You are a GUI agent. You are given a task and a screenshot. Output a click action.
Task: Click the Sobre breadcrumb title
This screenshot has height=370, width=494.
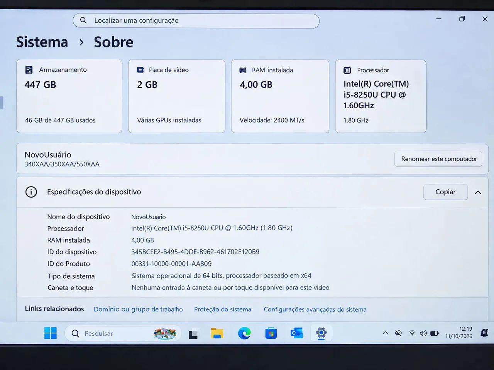tap(114, 42)
